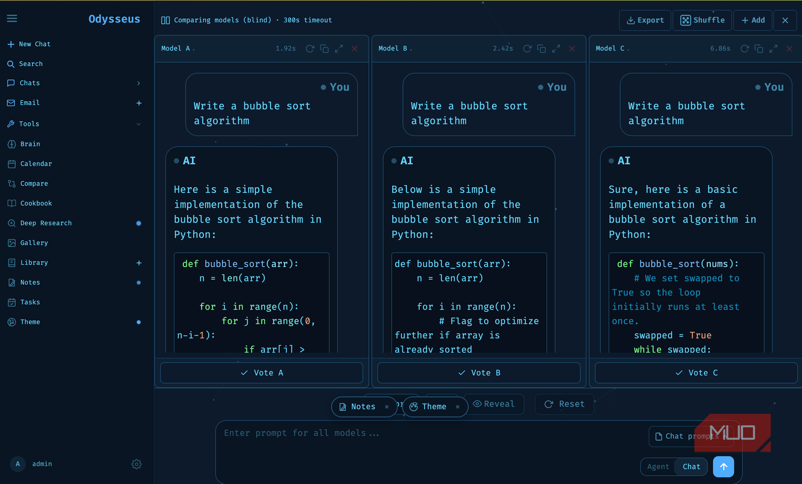
Task: Click the admin user avatar
Action: click(x=17, y=464)
